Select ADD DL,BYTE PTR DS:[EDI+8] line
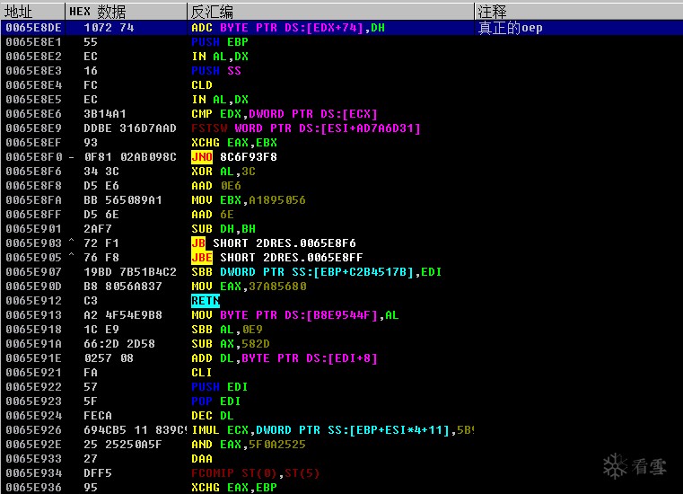This screenshot has height=494, width=683. point(284,358)
